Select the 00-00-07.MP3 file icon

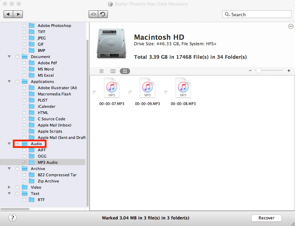pos(112,88)
